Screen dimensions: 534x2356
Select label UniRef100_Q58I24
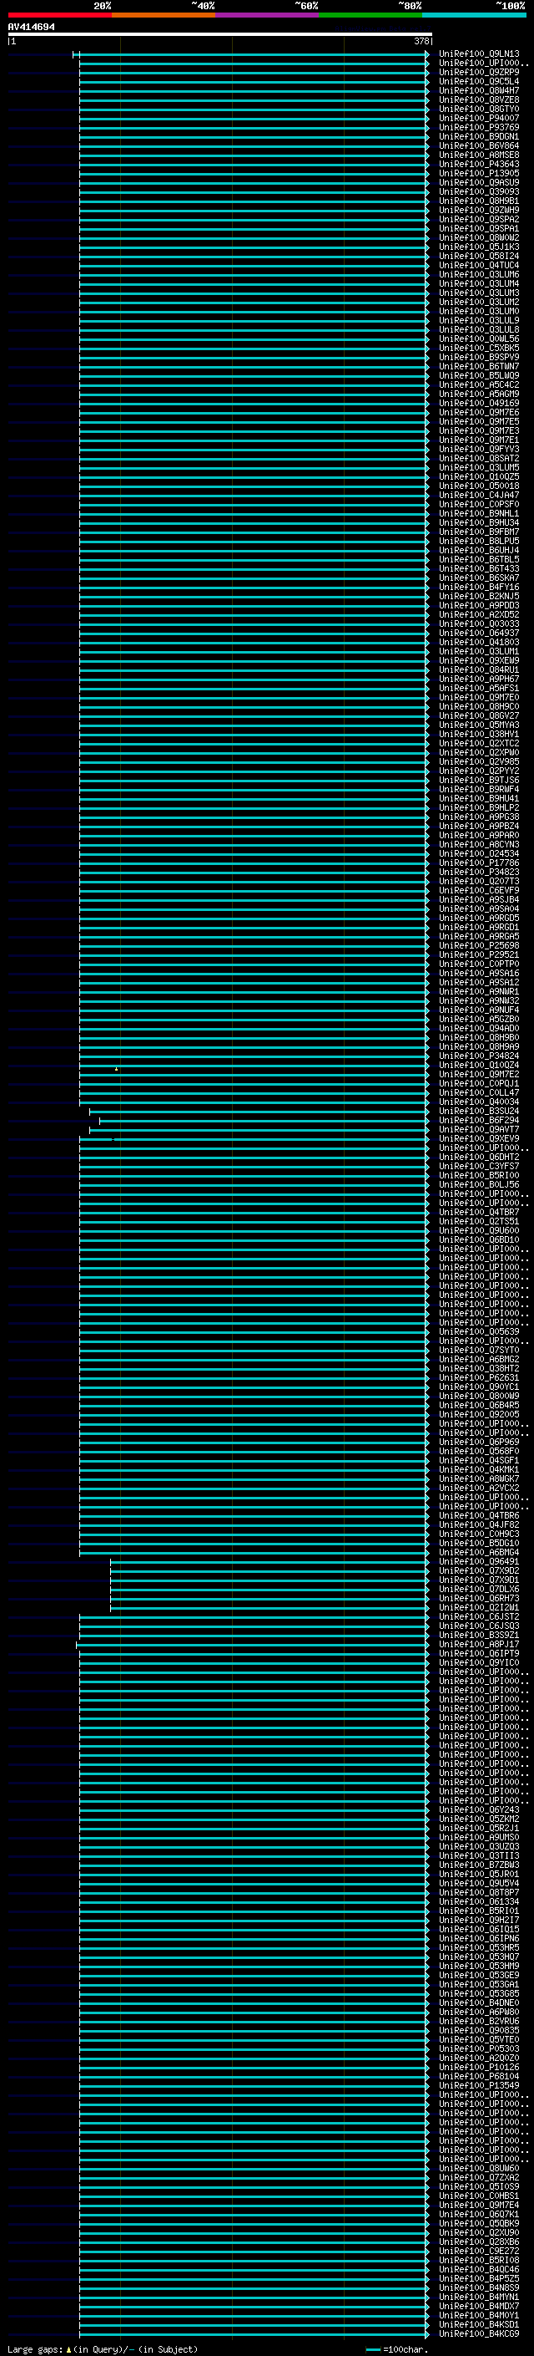click(x=479, y=256)
